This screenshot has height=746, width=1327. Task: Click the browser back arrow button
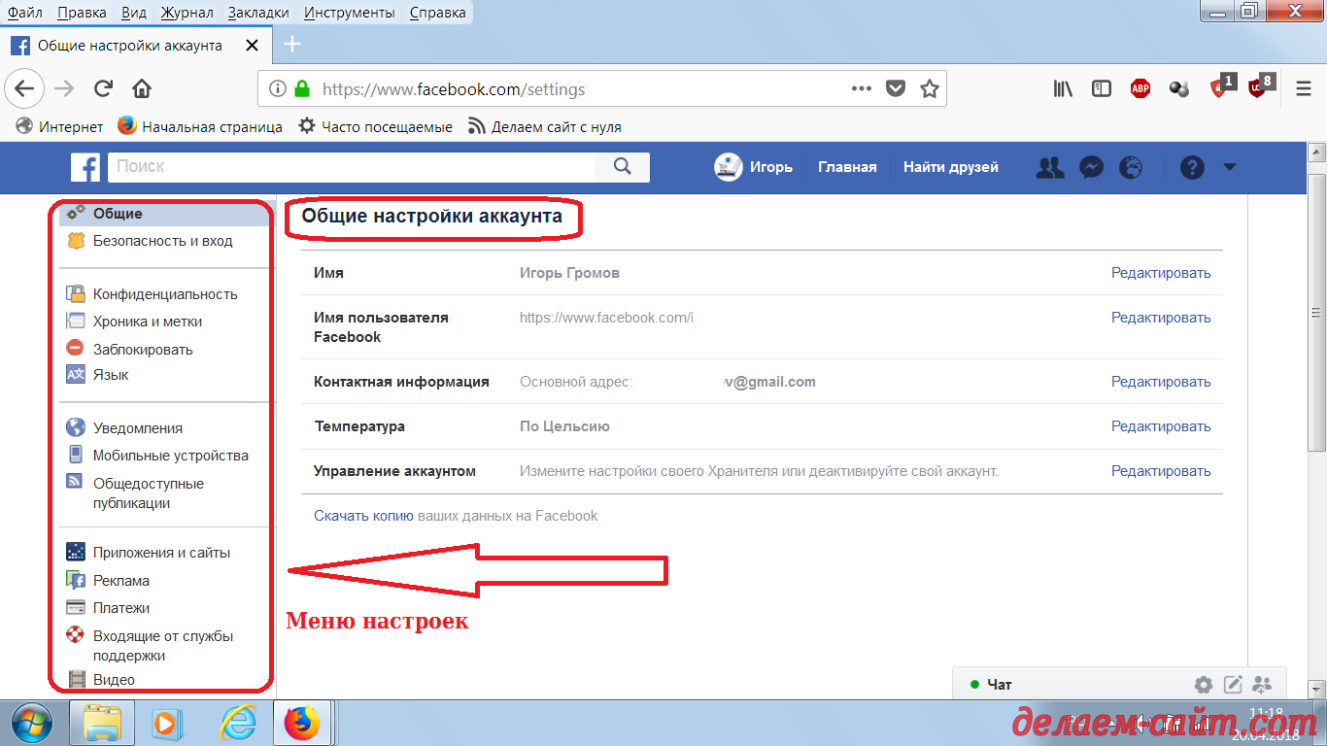(24, 88)
